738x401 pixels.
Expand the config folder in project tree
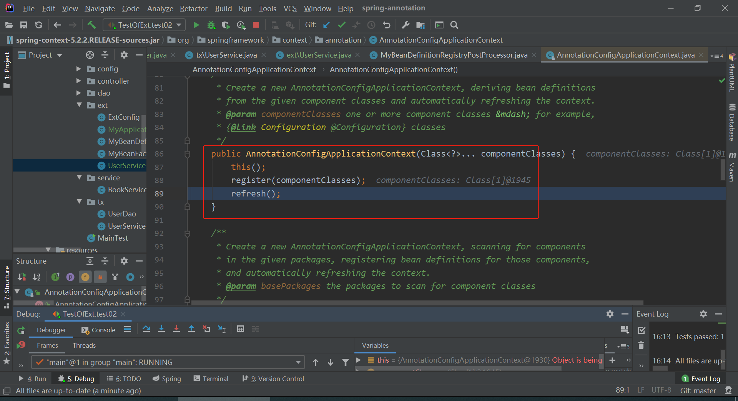(x=79, y=69)
